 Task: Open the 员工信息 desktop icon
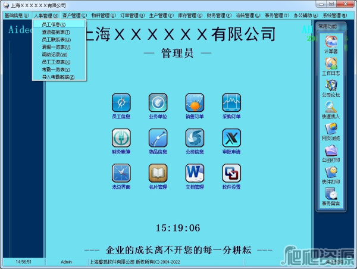point(121,103)
